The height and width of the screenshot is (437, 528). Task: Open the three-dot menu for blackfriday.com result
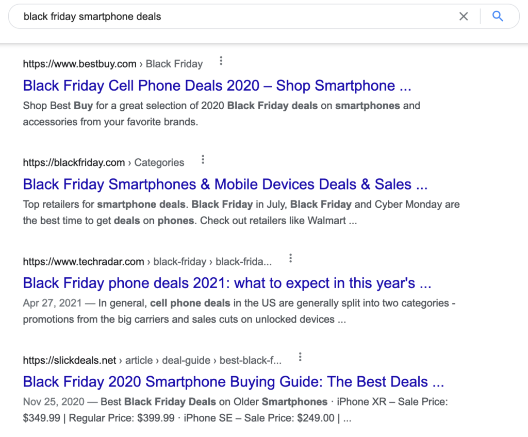click(203, 159)
